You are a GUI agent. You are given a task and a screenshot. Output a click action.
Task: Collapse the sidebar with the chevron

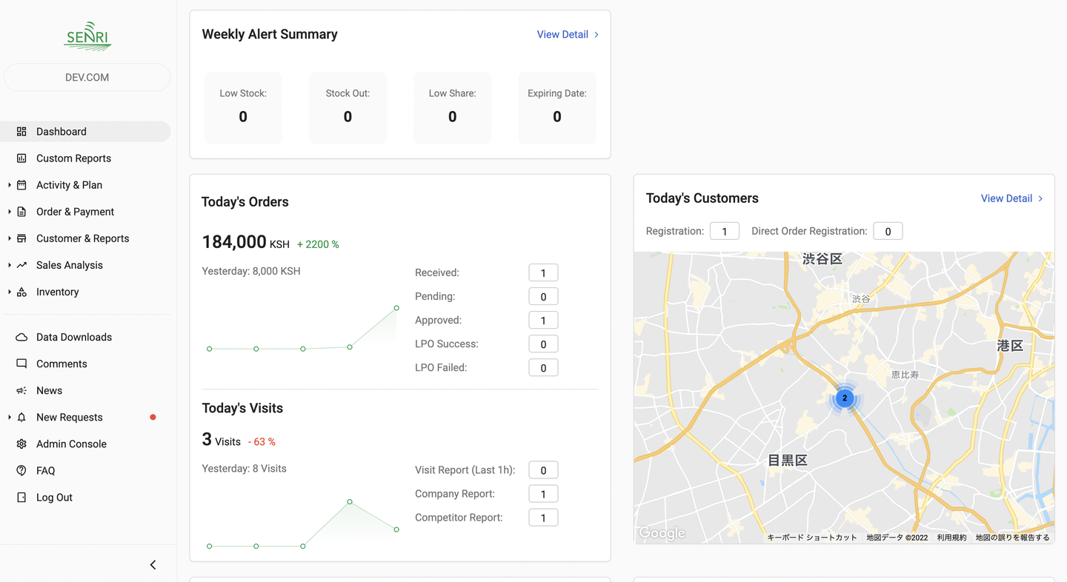[x=153, y=565]
